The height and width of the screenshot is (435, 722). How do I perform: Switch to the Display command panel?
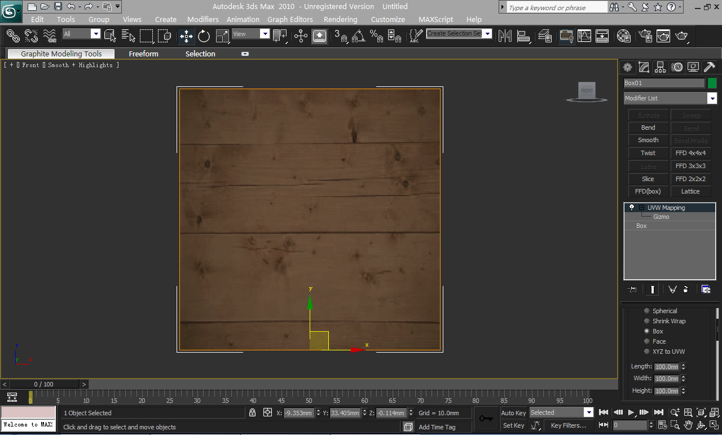pos(693,67)
